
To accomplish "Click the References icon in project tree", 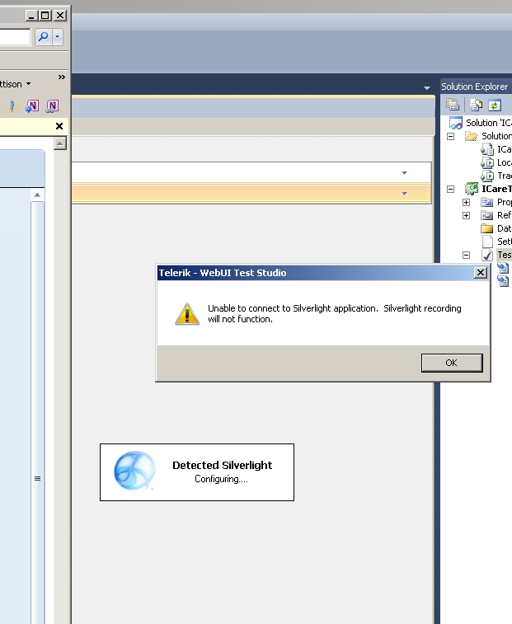I will coord(487,215).
